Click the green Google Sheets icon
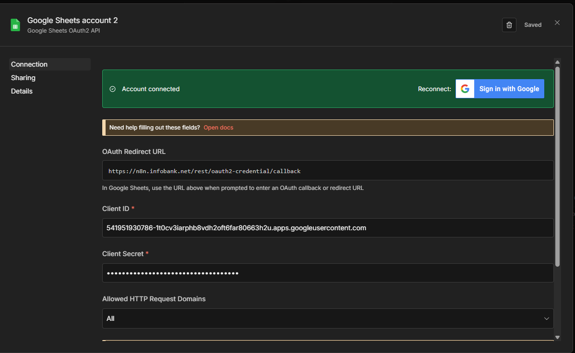Screen dimensions: 575x353 (15, 25)
